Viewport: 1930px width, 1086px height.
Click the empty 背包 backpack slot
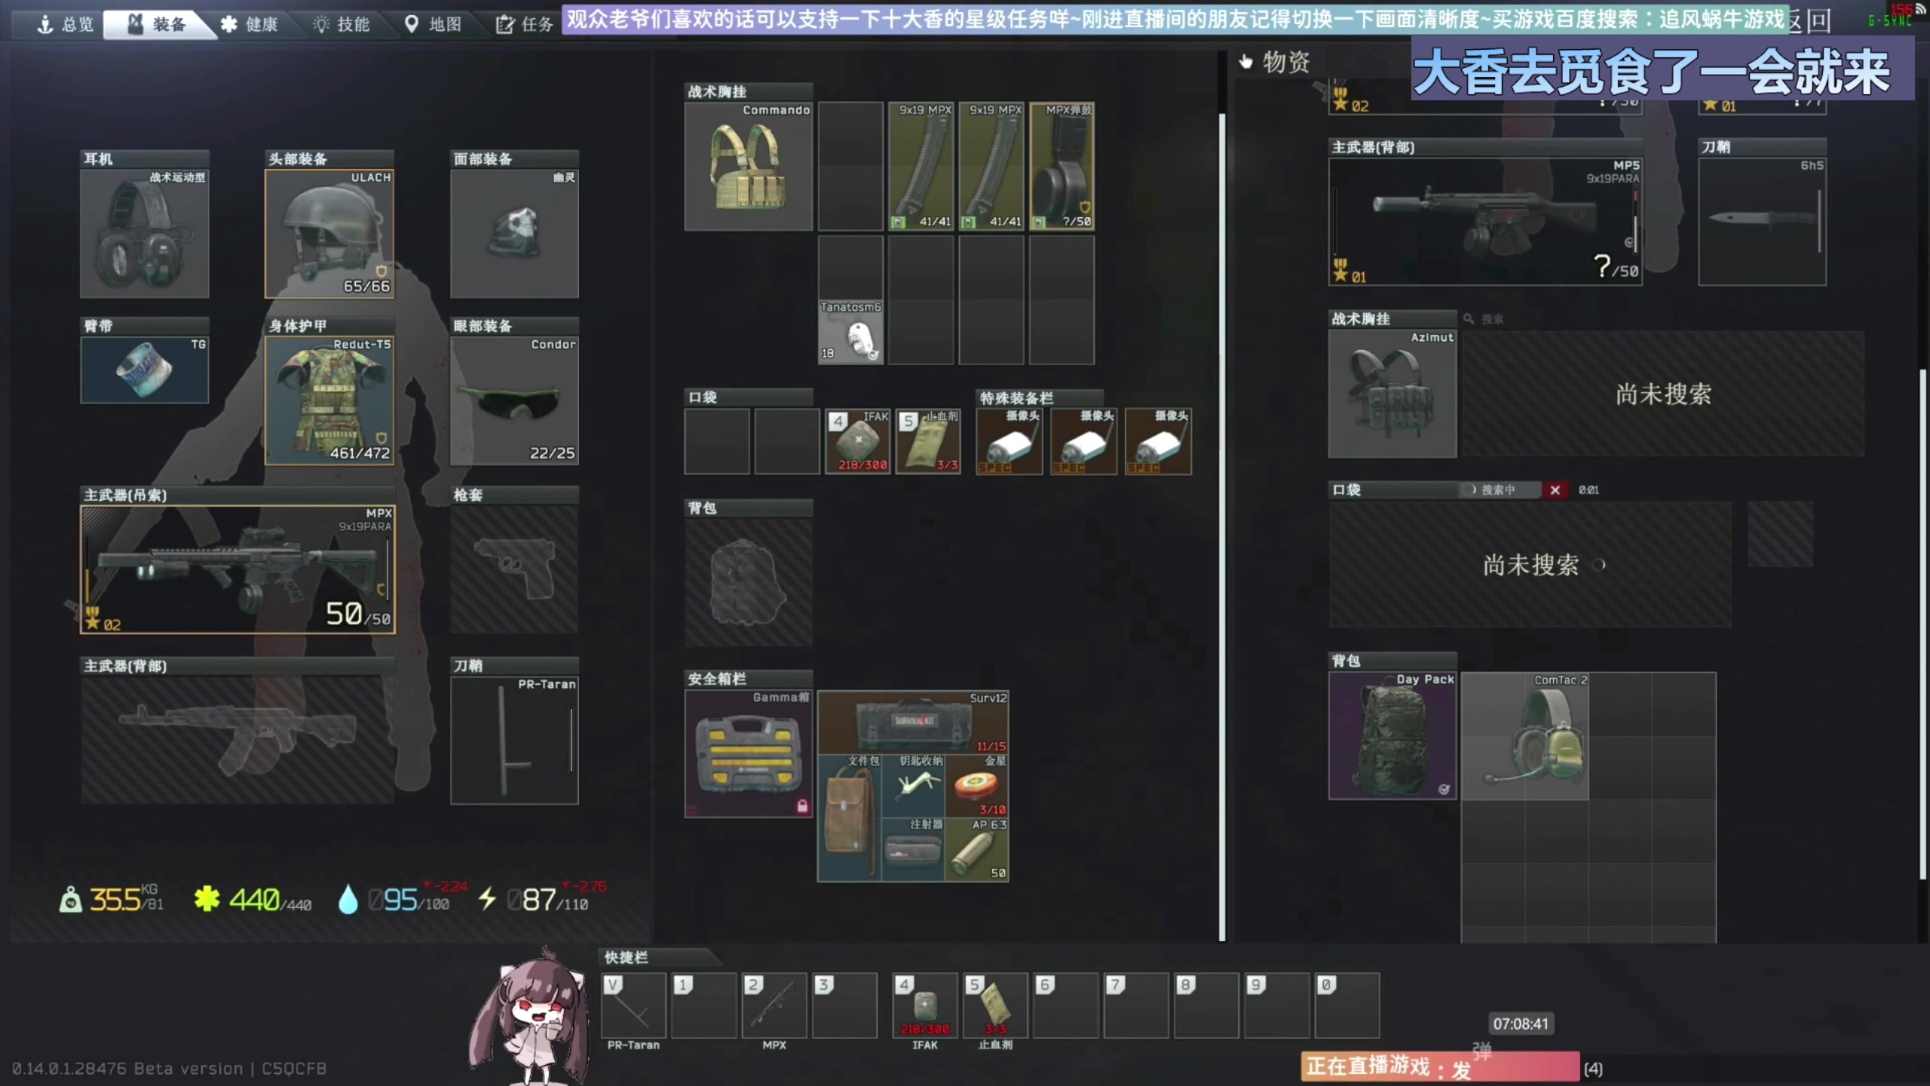(x=749, y=582)
